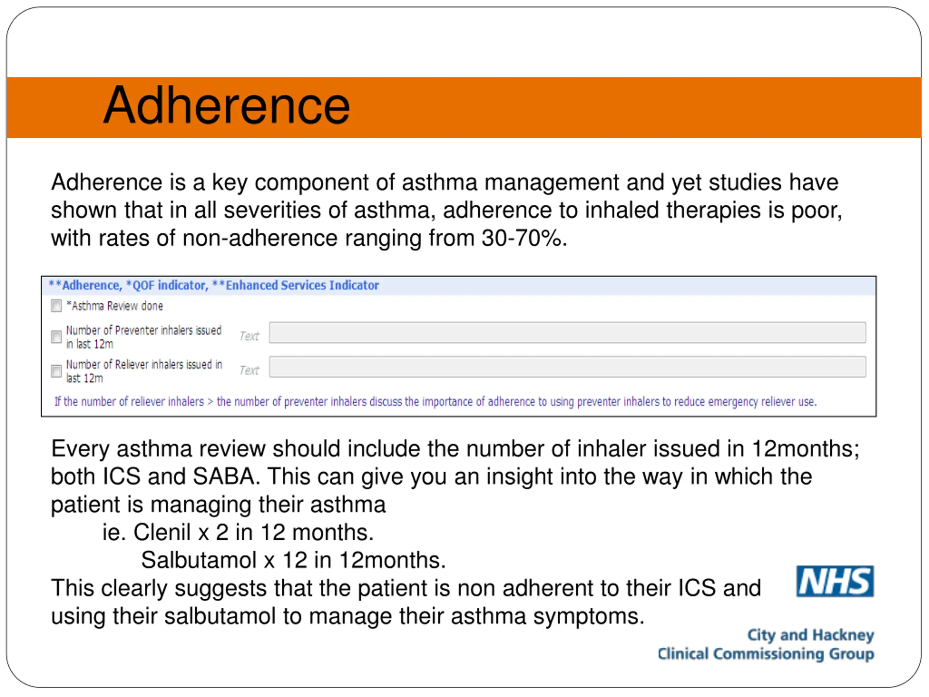Click the Number of Reliever inhalers label
Screen dimensions: 929x697
[144, 371]
